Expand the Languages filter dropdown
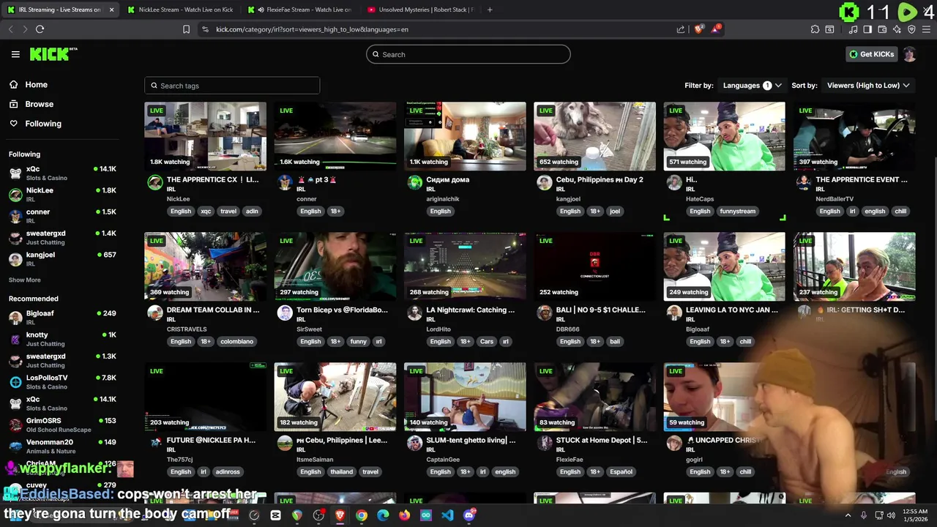937x527 pixels. [752, 86]
